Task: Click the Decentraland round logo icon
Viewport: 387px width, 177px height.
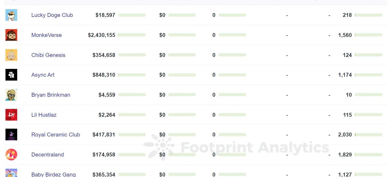Action: [11, 155]
